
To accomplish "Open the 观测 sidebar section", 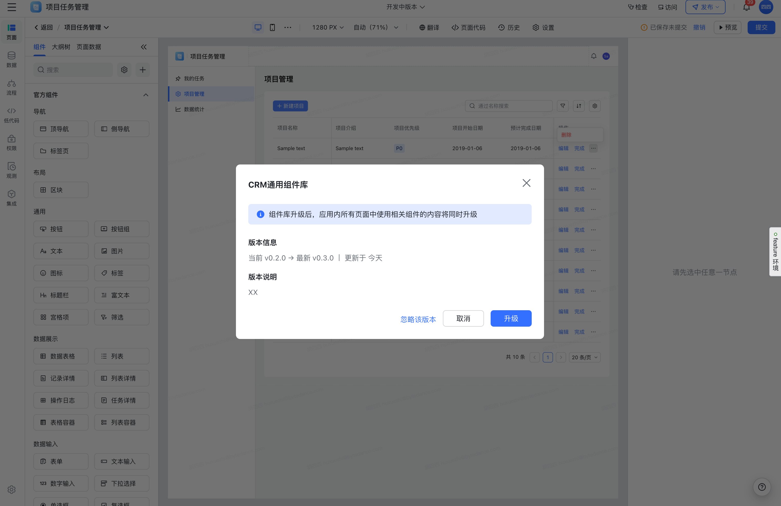I will (12, 171).
